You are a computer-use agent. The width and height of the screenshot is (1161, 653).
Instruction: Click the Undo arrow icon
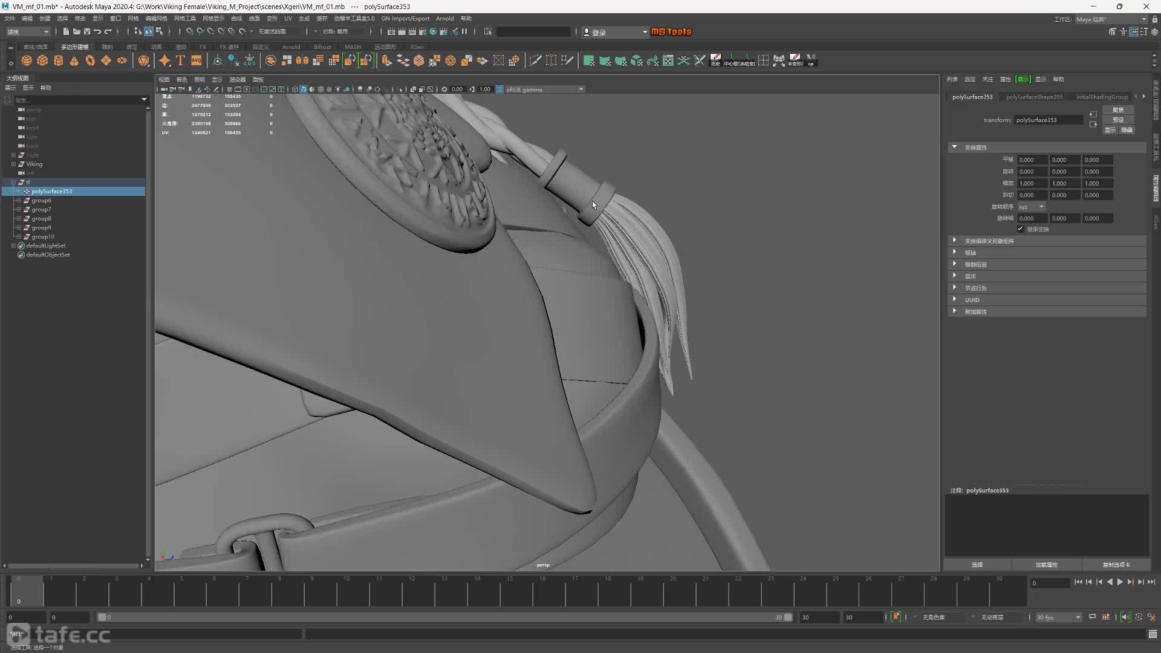[97, 31]
